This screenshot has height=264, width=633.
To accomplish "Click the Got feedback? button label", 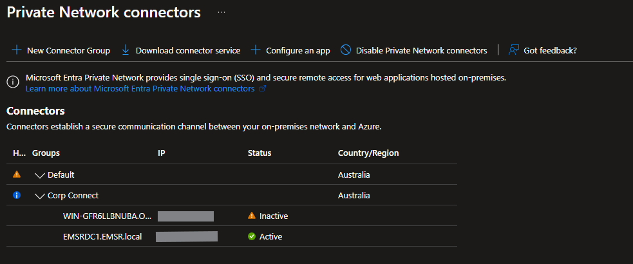I will (550, 50).
